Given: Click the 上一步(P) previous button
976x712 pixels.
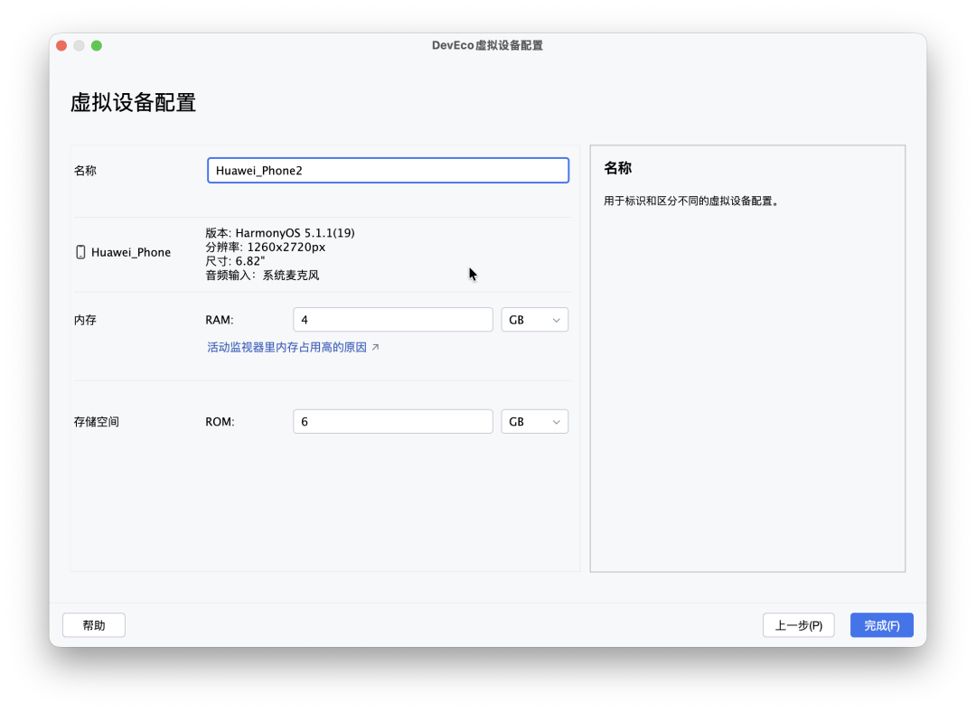Looking at the screenshot, I should tap(799, 625).
